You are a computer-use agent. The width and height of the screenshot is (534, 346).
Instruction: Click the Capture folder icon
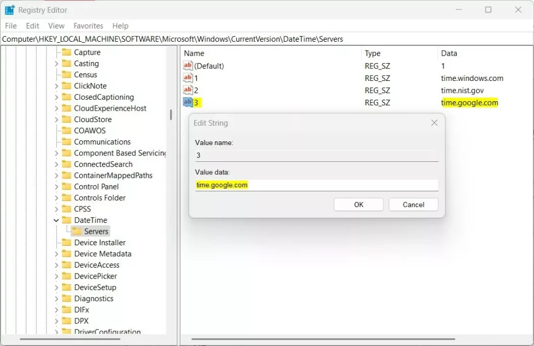click(x=66, y=52)
